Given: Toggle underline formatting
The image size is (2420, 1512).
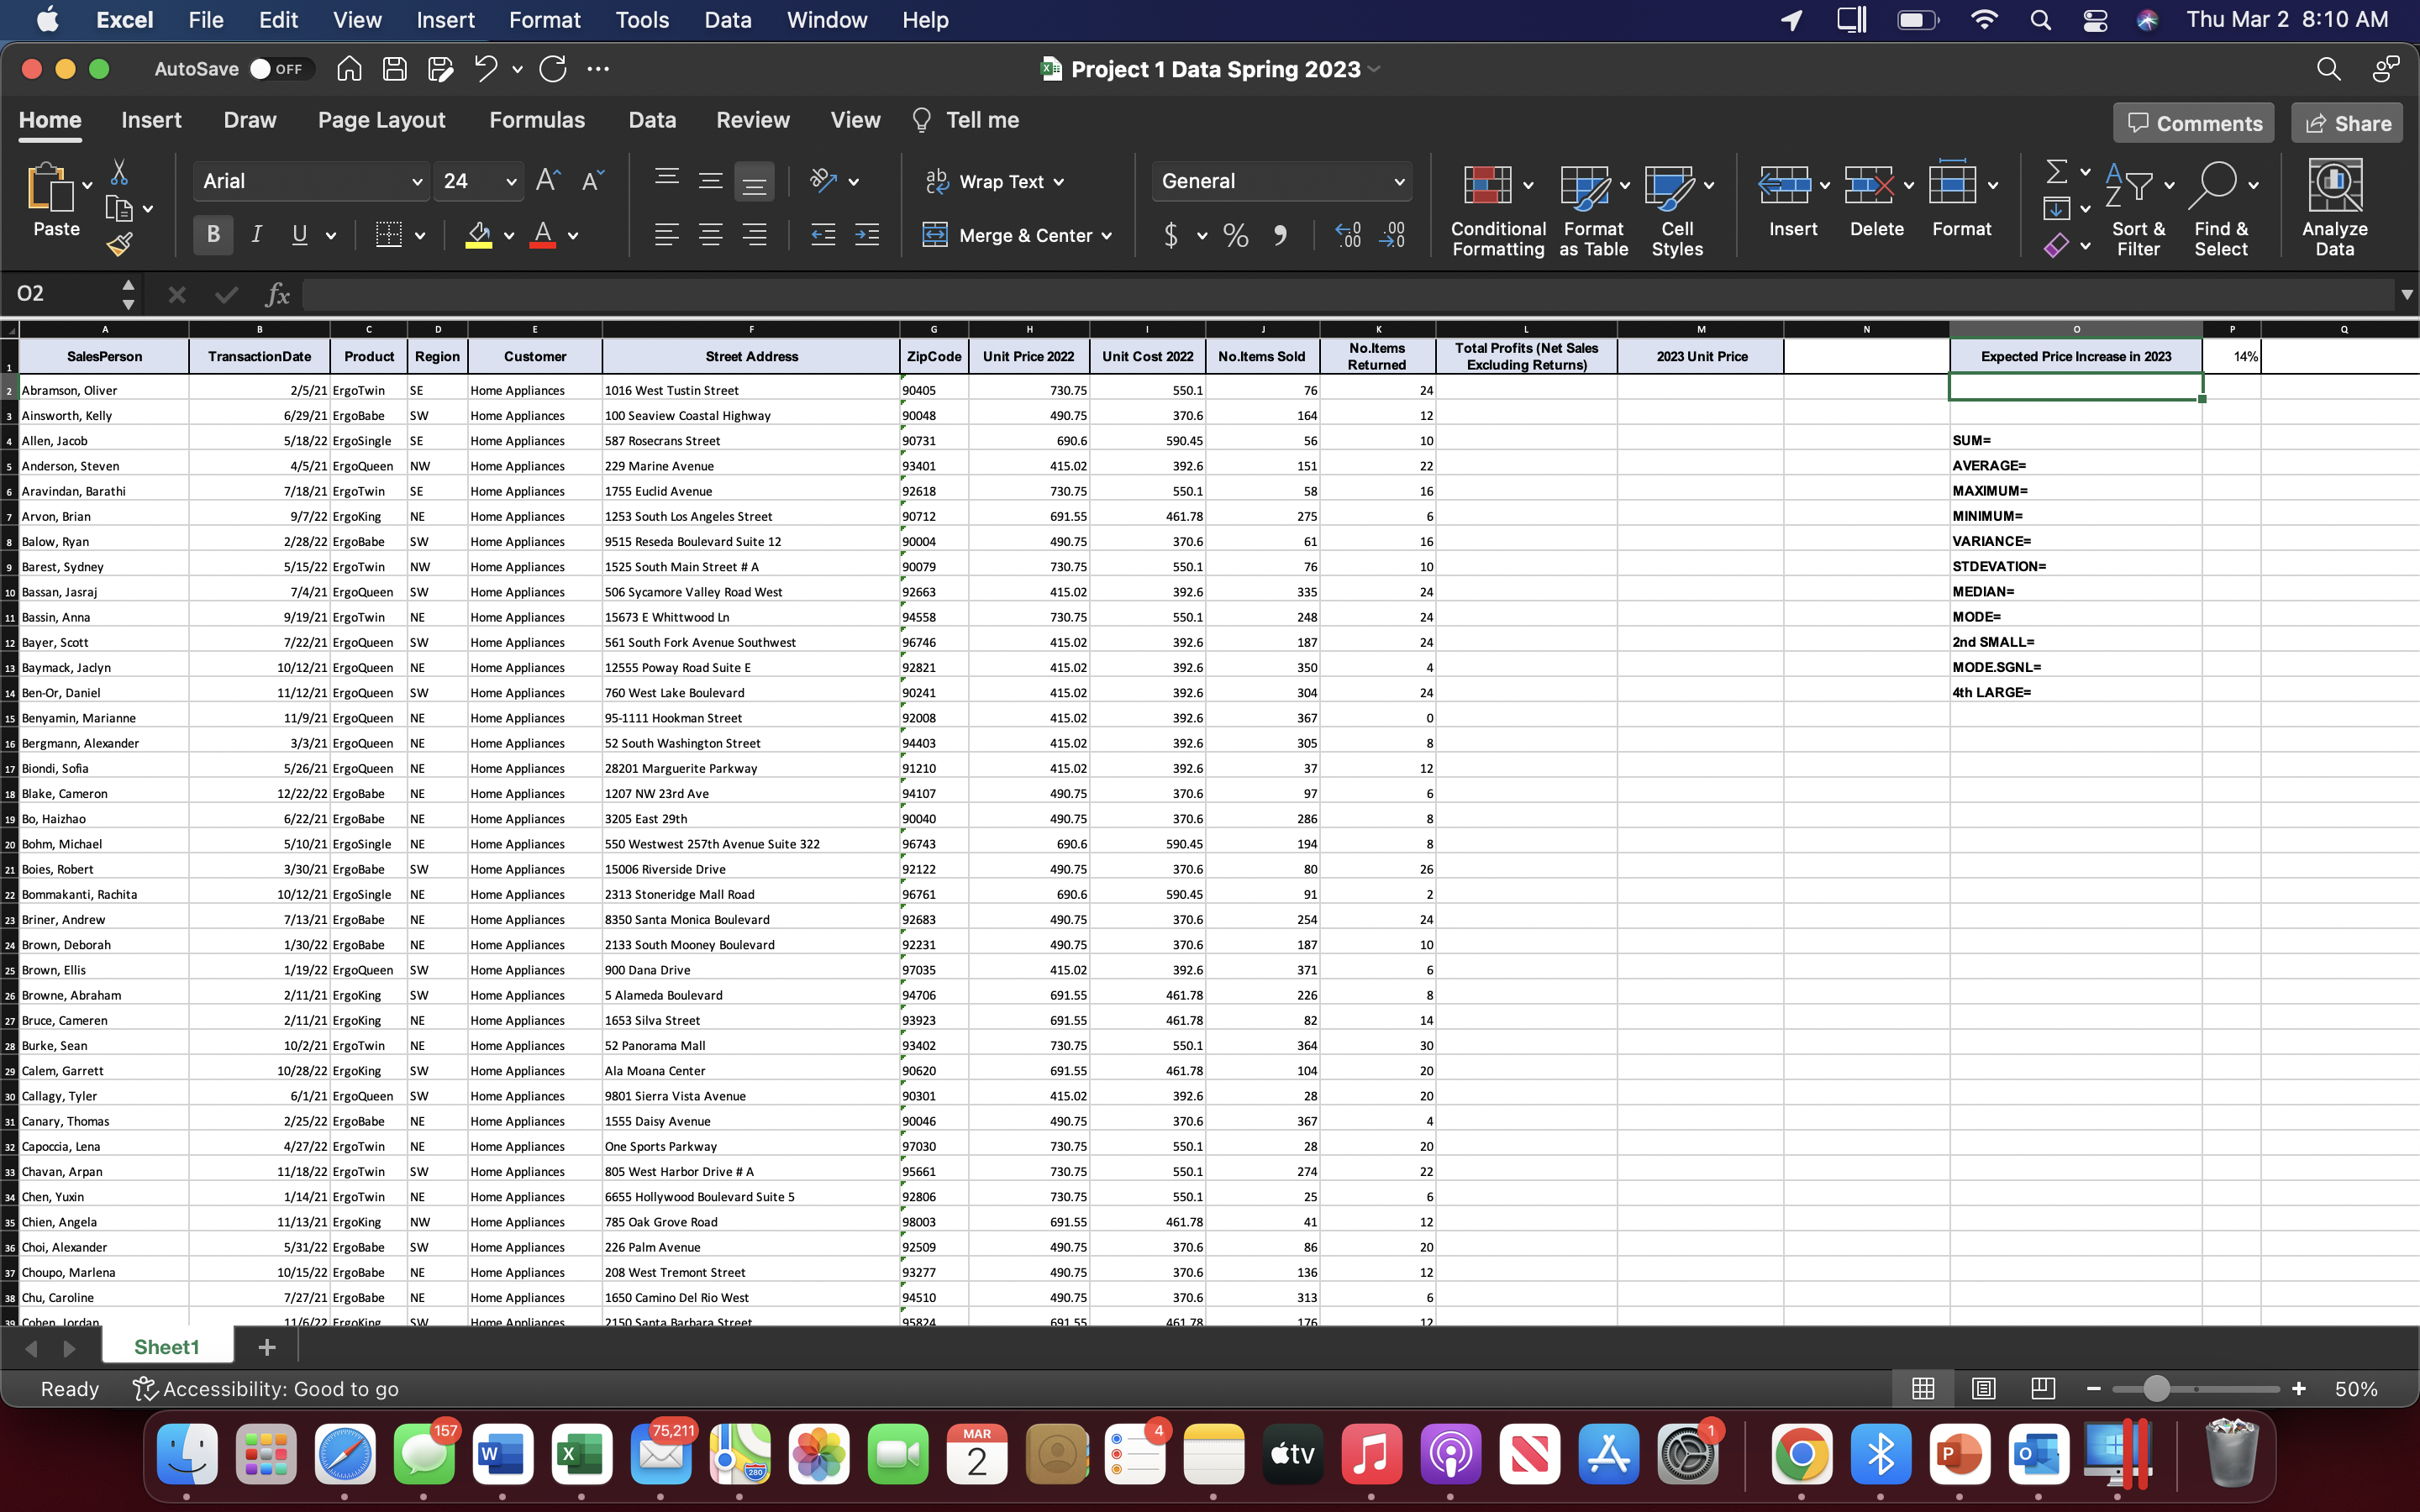Looking at the screenshot, I should 300,234.
